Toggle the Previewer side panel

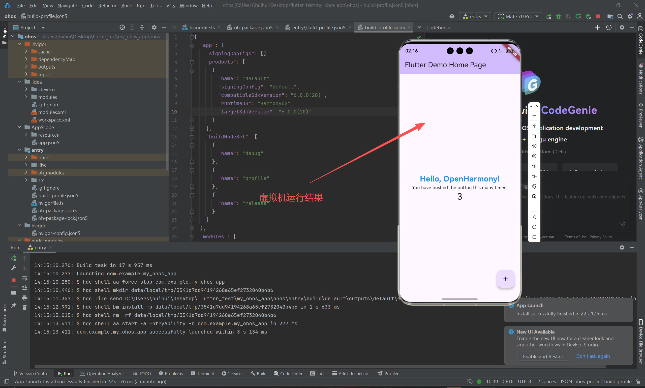pyautogui.click(x=640, y=115)
